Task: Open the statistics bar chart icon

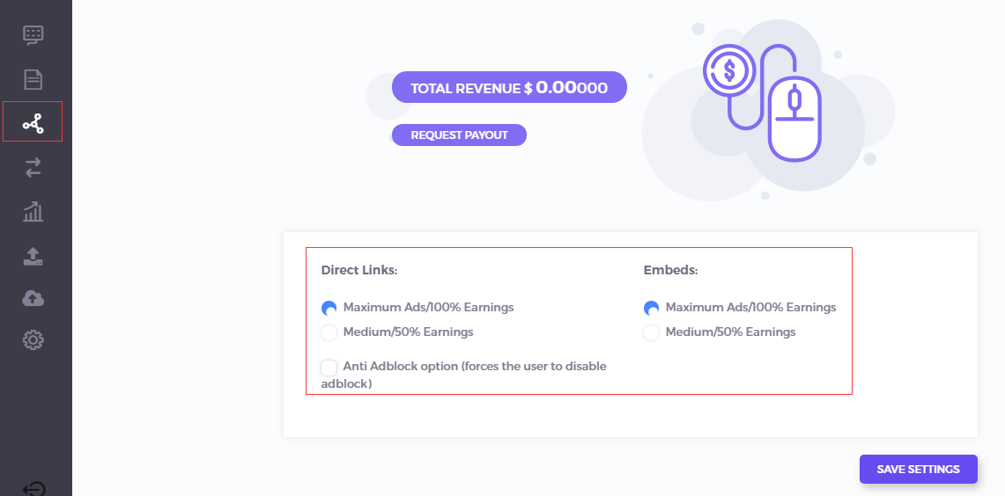Action: [33, 211]
